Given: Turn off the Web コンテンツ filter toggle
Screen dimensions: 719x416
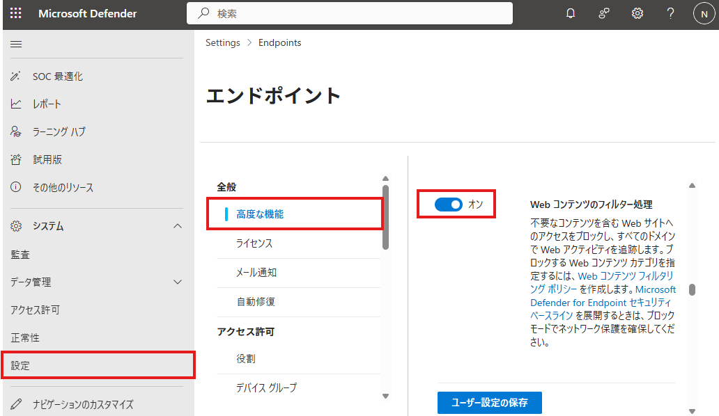Looking at the screenshot, I should click(x=449, y=205).
